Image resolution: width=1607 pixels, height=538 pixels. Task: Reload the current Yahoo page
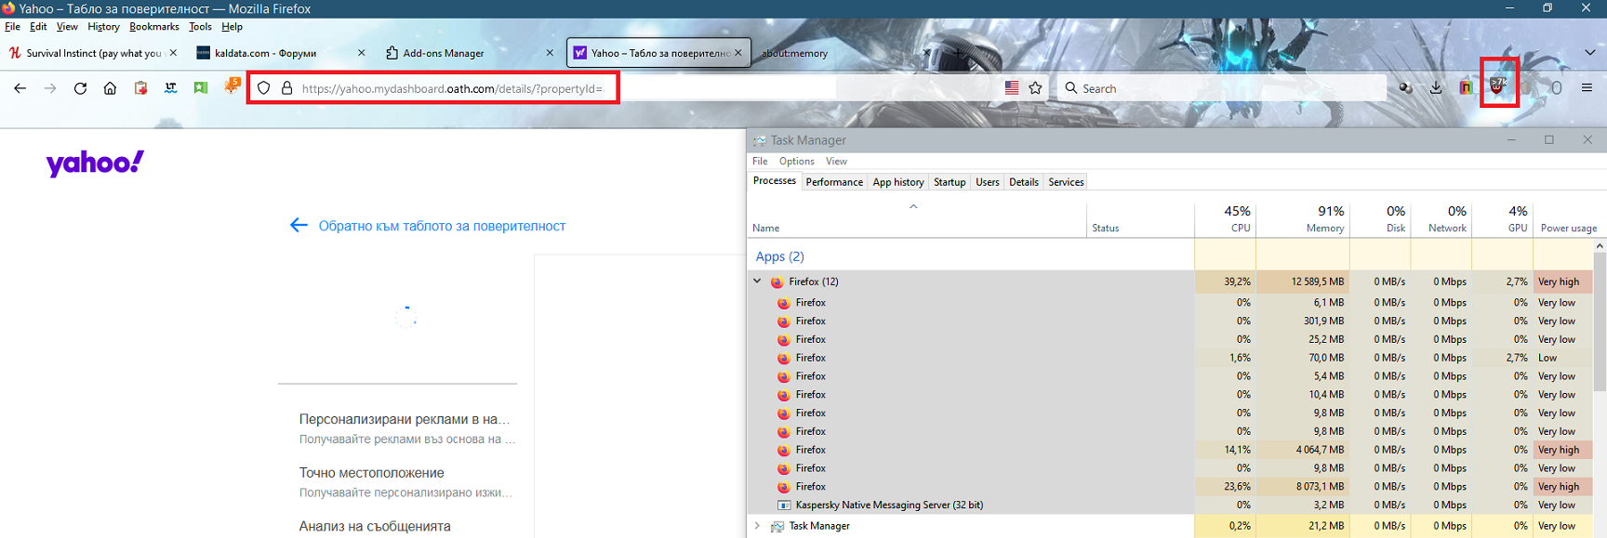coord(80,88)
